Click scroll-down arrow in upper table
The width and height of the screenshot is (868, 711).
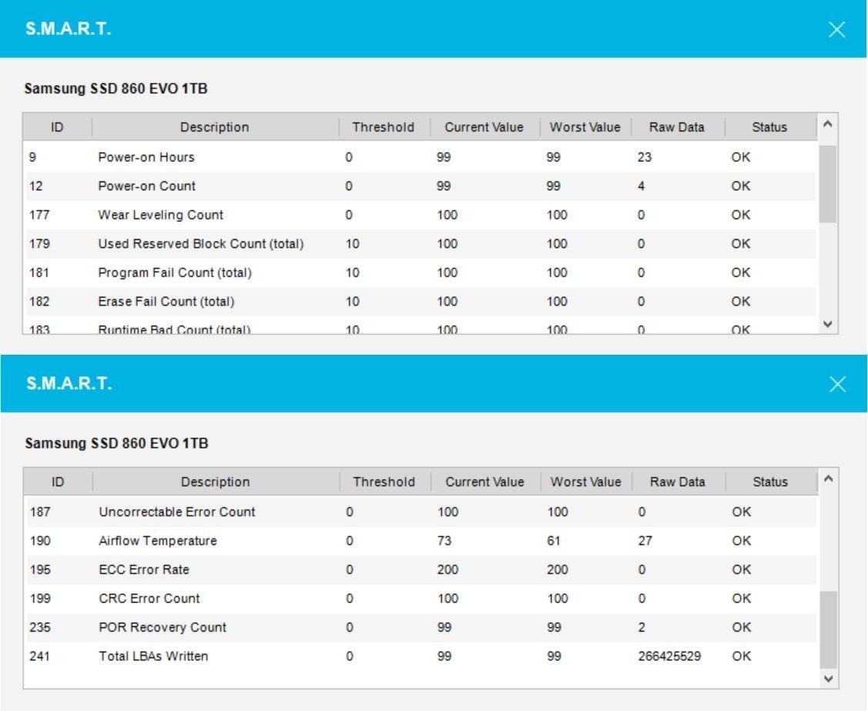(828, 325)
